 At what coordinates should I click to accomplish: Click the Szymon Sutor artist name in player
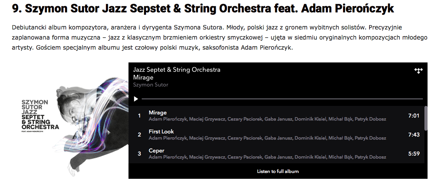click(x=151, y=85)
